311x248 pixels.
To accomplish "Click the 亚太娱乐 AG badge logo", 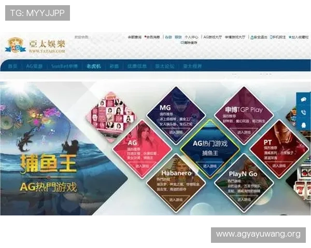I will 16,45.
